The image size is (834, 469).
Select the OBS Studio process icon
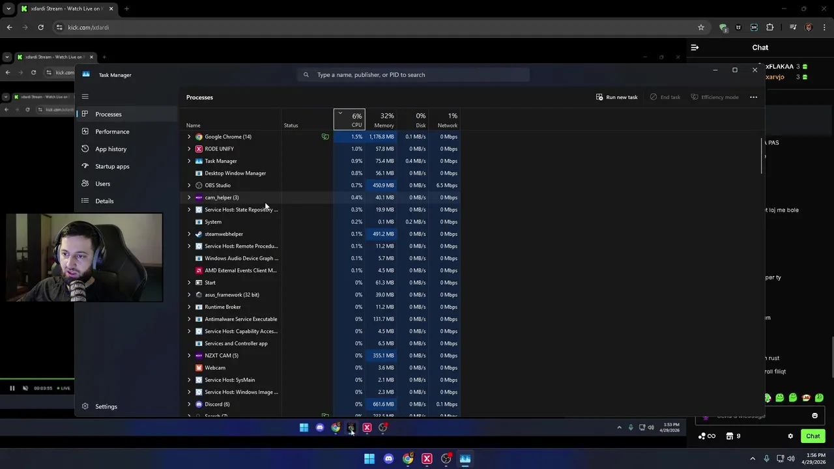(x=199, y=185)
